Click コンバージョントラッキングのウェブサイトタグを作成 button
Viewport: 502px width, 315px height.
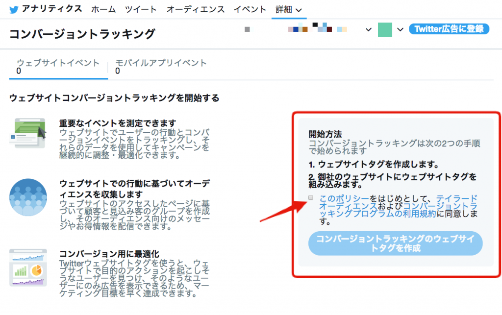(x=396, y=243)
